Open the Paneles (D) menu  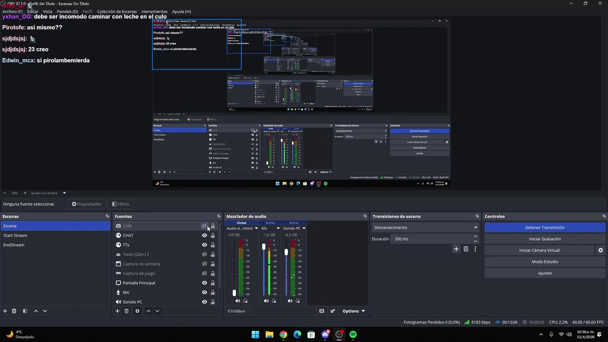pyautogui.click(x=67, y=11)
